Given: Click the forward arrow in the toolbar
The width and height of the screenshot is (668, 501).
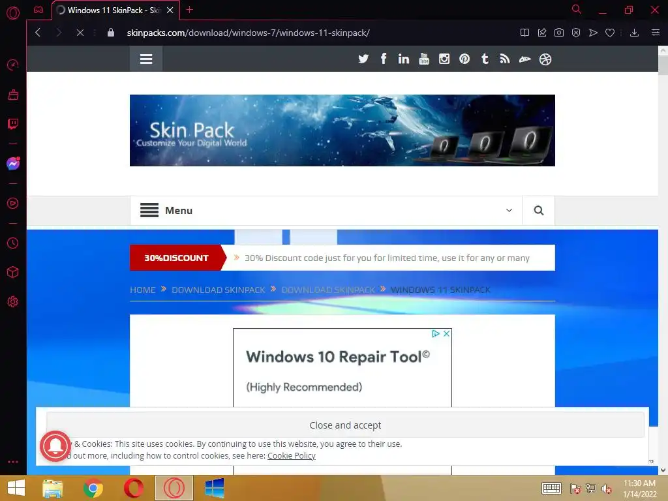Looking at the screenshot, I should [59, 33].
